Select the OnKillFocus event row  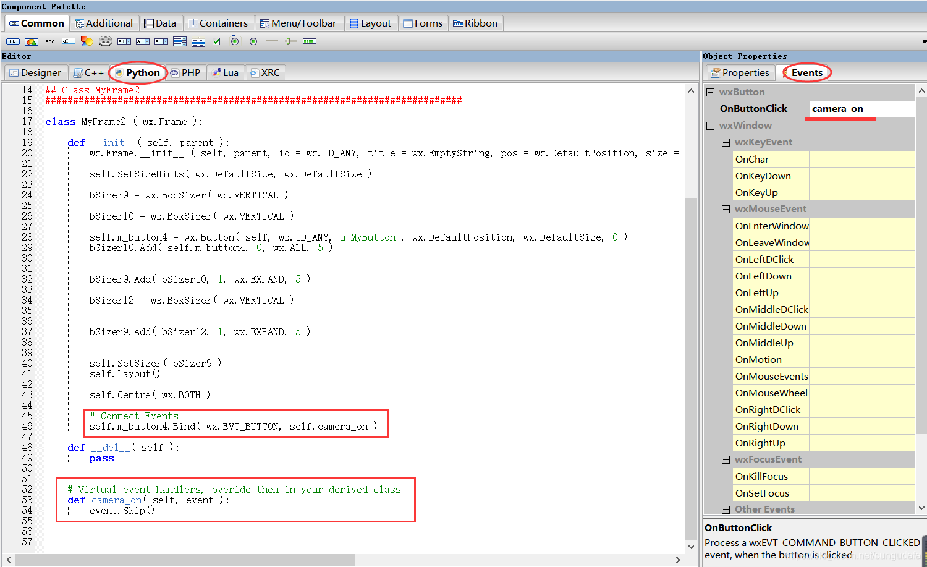(824, 476)
